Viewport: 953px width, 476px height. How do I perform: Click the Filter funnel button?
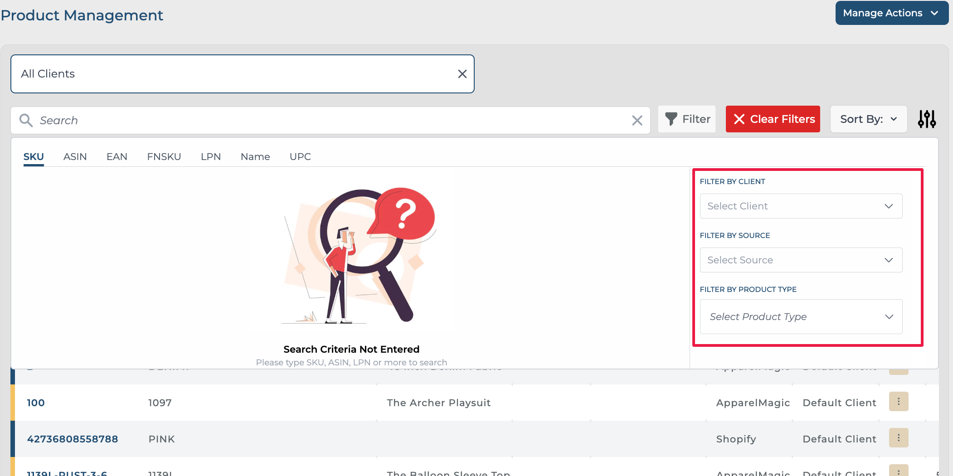[x=687, y=119]
